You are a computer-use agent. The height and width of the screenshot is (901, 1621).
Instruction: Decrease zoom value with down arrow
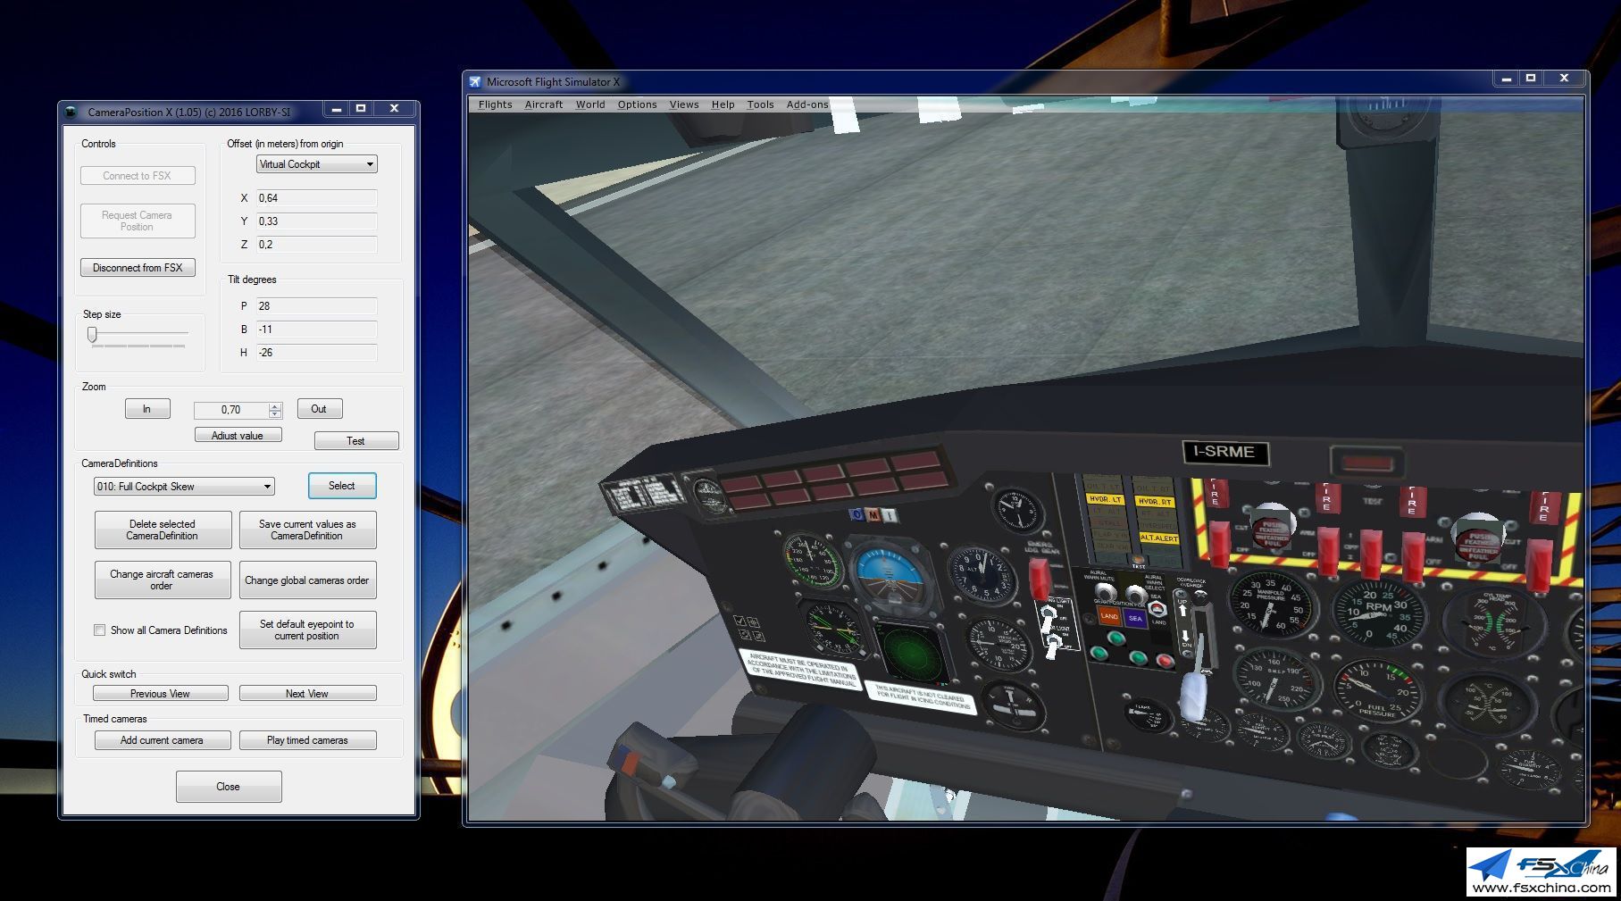pos(275,414)
